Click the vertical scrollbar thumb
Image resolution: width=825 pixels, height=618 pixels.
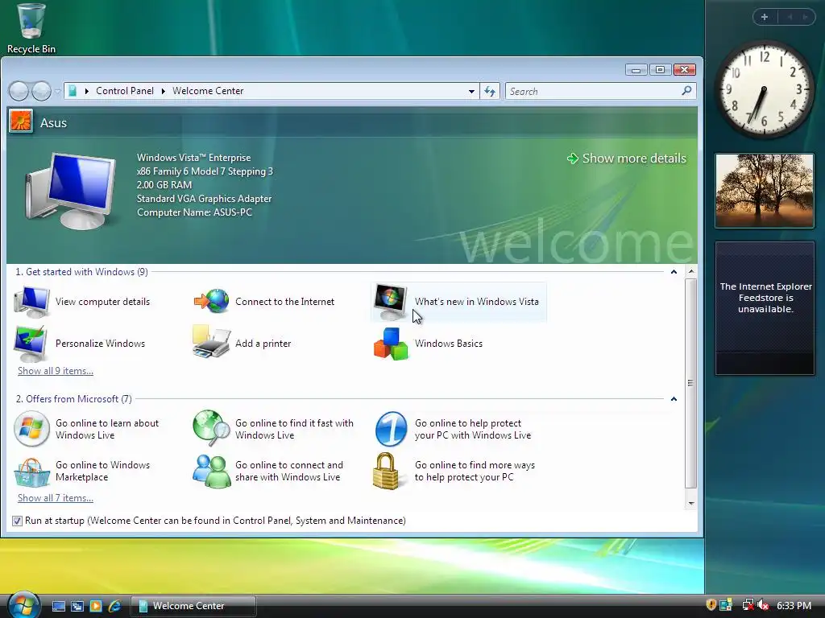[691, 383]
